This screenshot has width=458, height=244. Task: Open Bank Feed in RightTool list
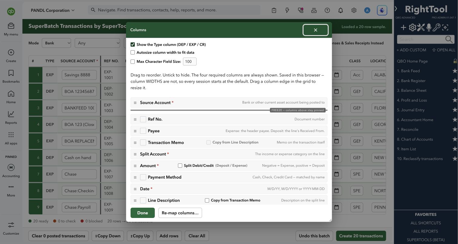[x=408, y=71]
